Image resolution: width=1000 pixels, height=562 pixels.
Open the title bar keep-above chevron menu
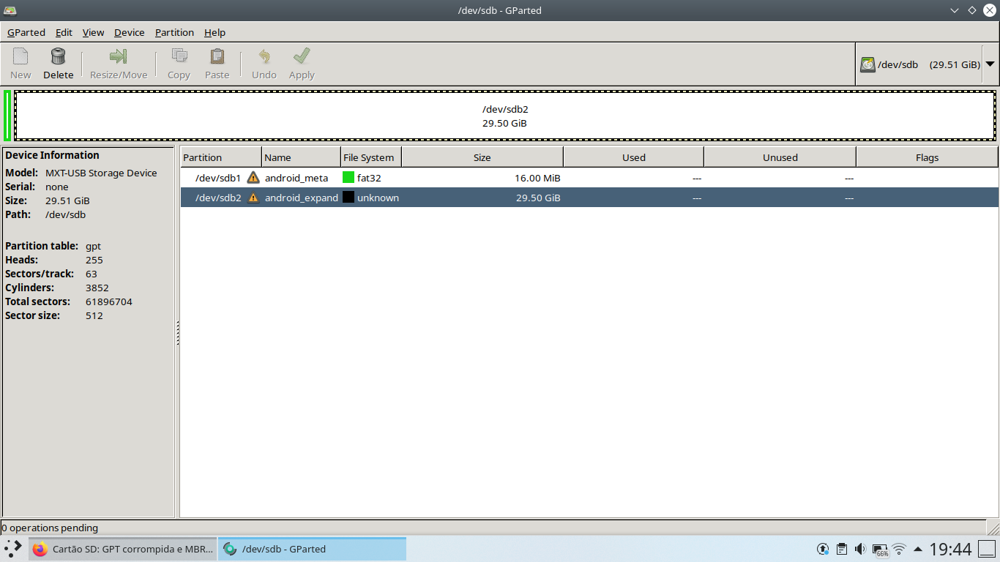point(955,10)
